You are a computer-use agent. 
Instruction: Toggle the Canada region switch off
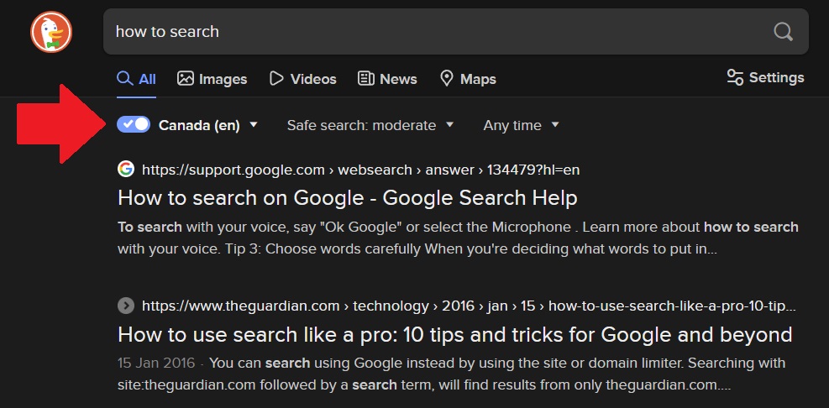pyautogui.click(x=134, y=124)
